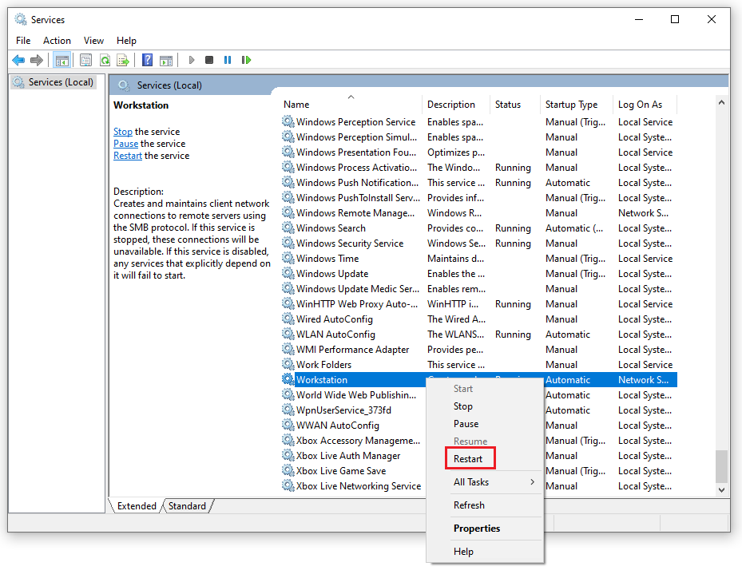
Task: Click the Export List toolbar icon
Action: pyautogui.click(x=122, y=60)
